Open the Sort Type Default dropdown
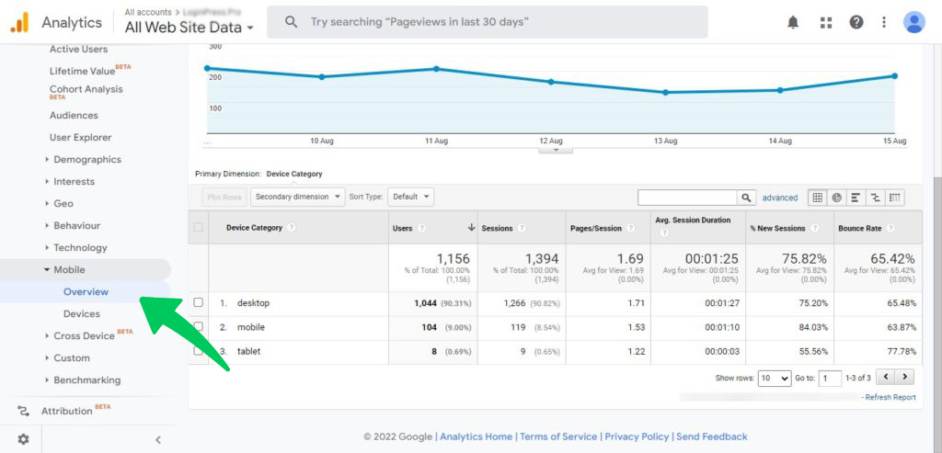 [410, 197]
